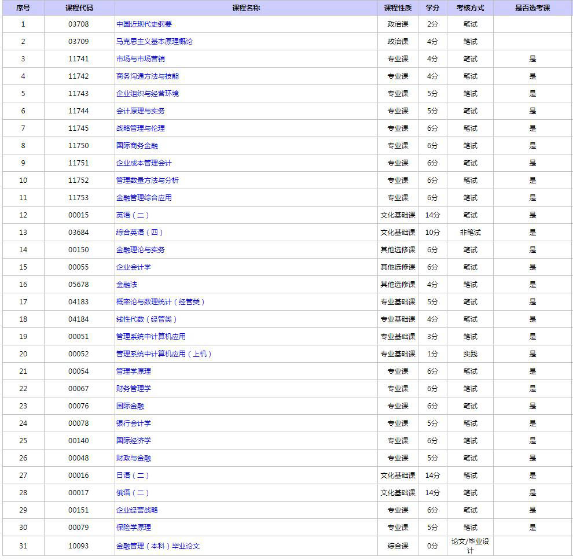Open the 国际经济学 course link
This screenshot has width=573, height=560.
[x=133, y=441]
